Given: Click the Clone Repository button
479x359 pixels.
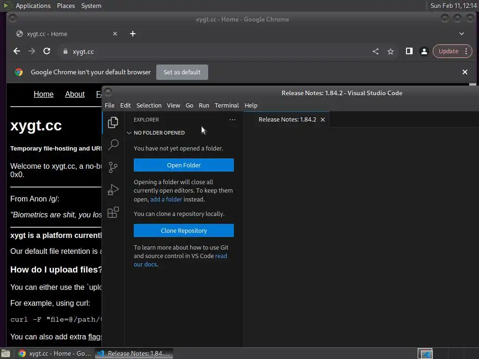Looking at the screenshot, I should point(183,231).
